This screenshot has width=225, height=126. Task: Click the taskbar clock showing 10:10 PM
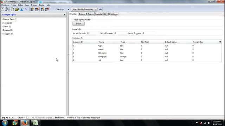[217, 123]
